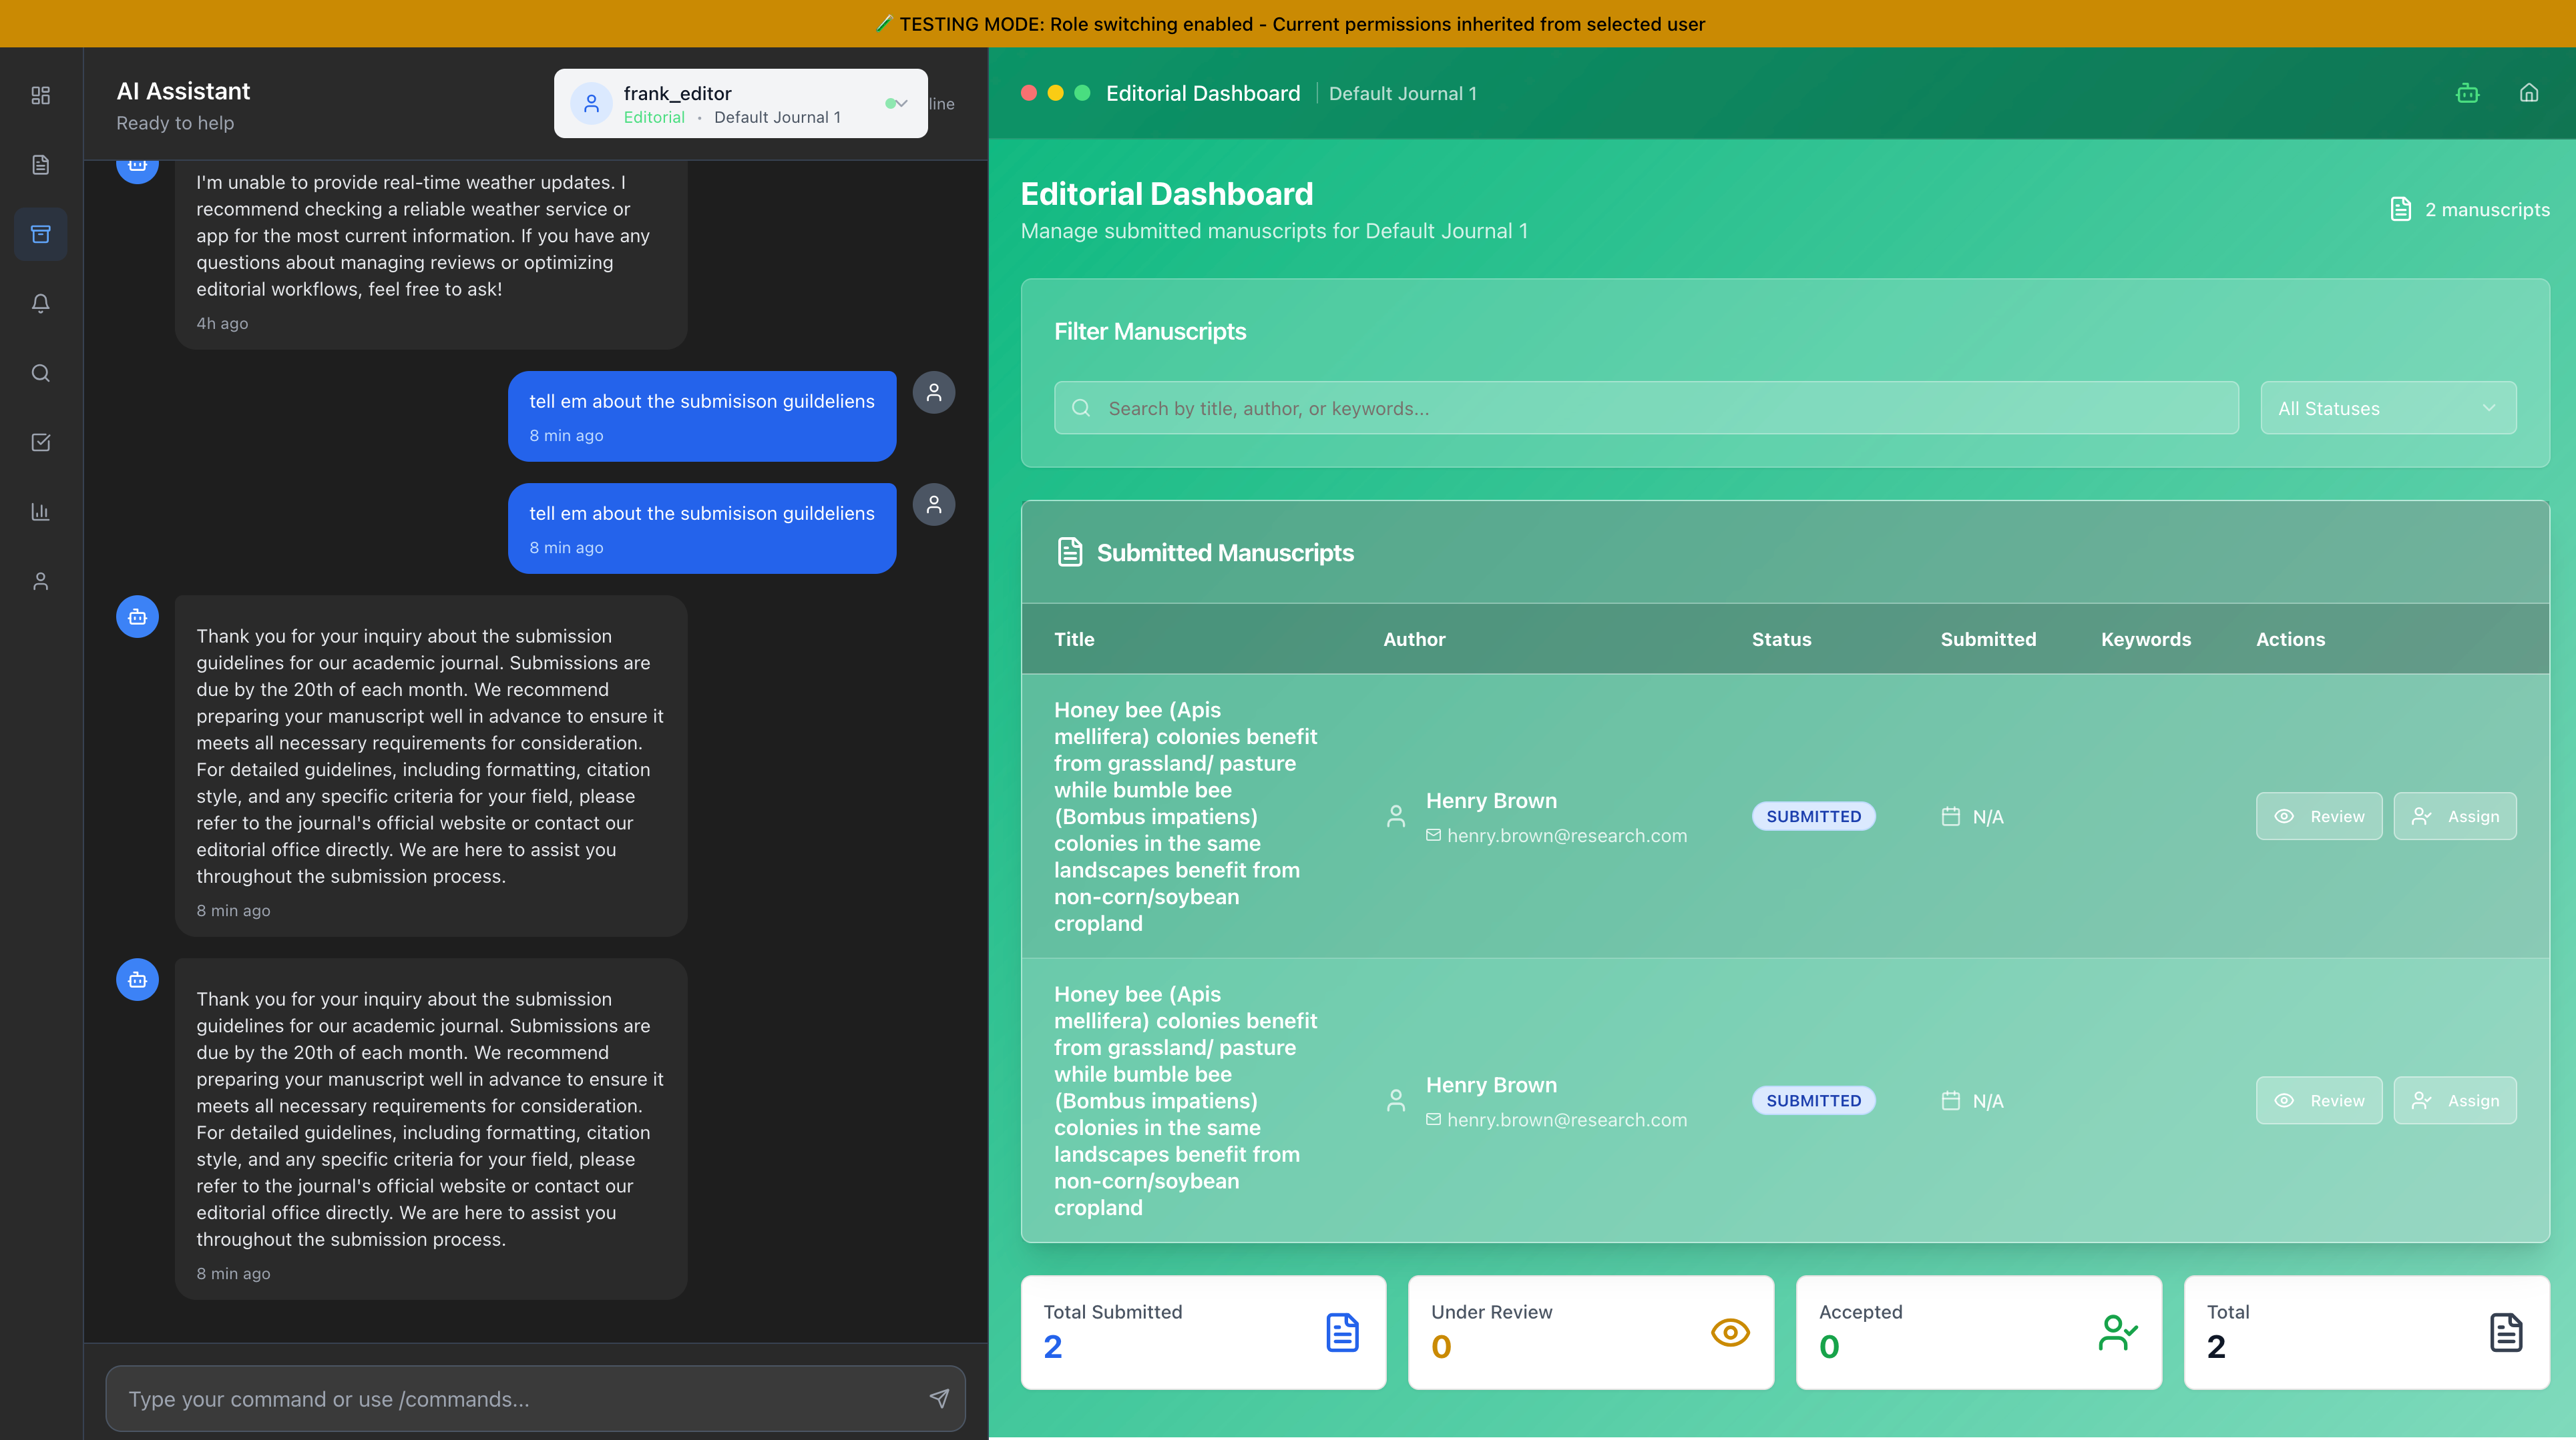Click the document icon beside 2 manuscripts
The width and height of the screenshot is (2576, 1440).
tap(2400, 209)
